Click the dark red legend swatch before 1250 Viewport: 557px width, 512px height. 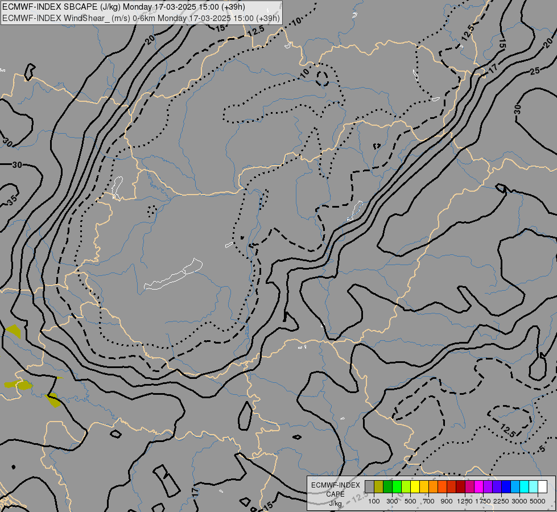pyautogui.click(x=460, y=486)
